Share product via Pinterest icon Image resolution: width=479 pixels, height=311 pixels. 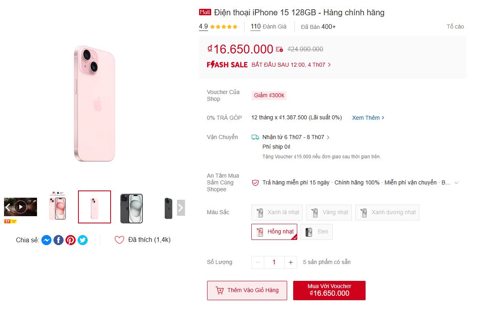pyautogui.click(x=71, y=240)
